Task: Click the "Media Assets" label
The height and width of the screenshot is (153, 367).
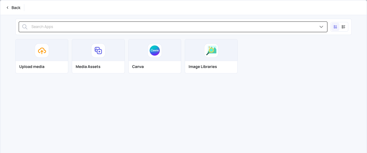Action: click(88, 67)
